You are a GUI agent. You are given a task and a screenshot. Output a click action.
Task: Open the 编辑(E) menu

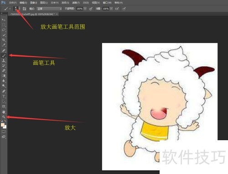pos(23,3)
